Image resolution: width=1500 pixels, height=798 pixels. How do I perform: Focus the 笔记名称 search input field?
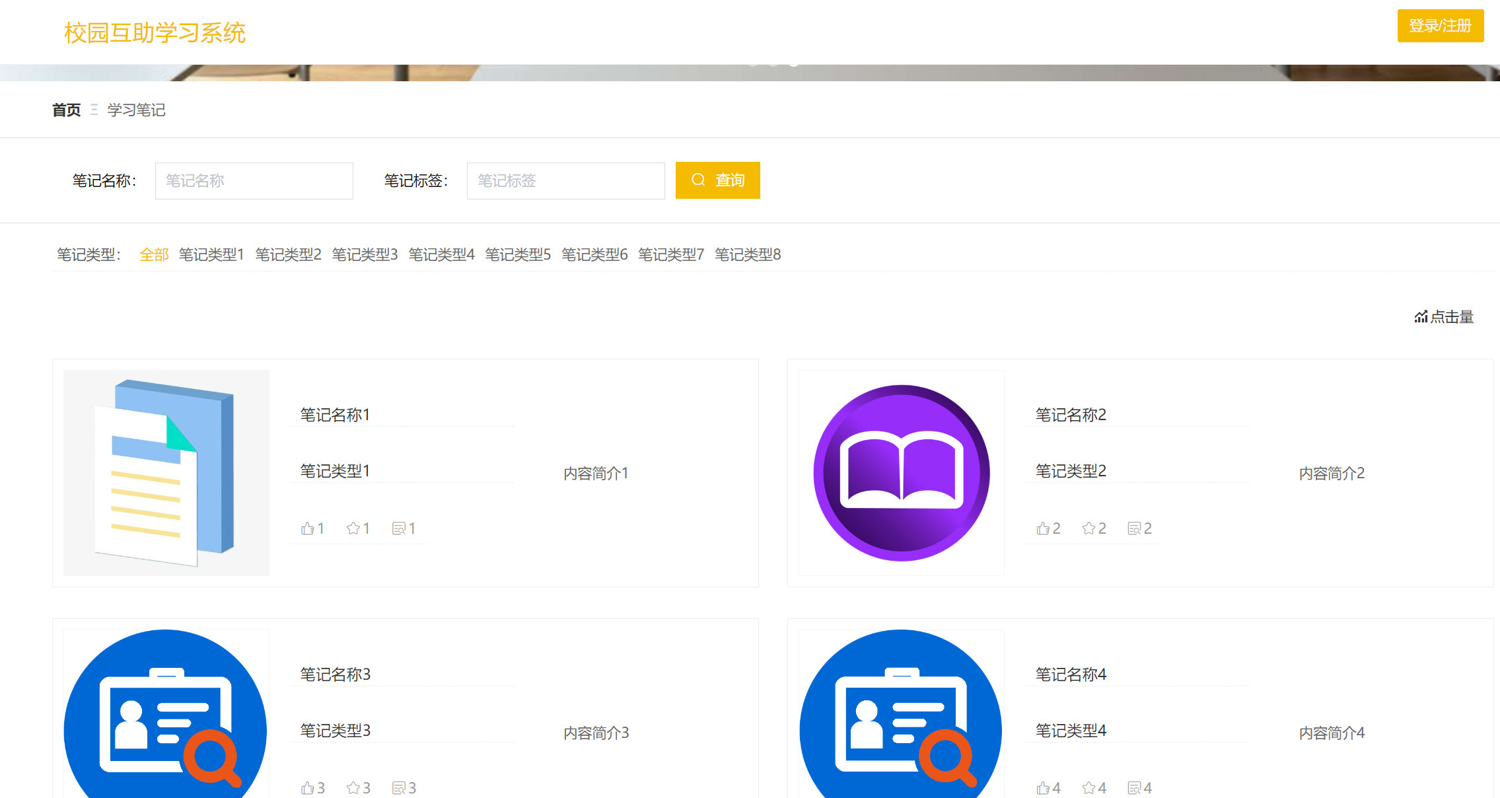(x=254, y=181)
